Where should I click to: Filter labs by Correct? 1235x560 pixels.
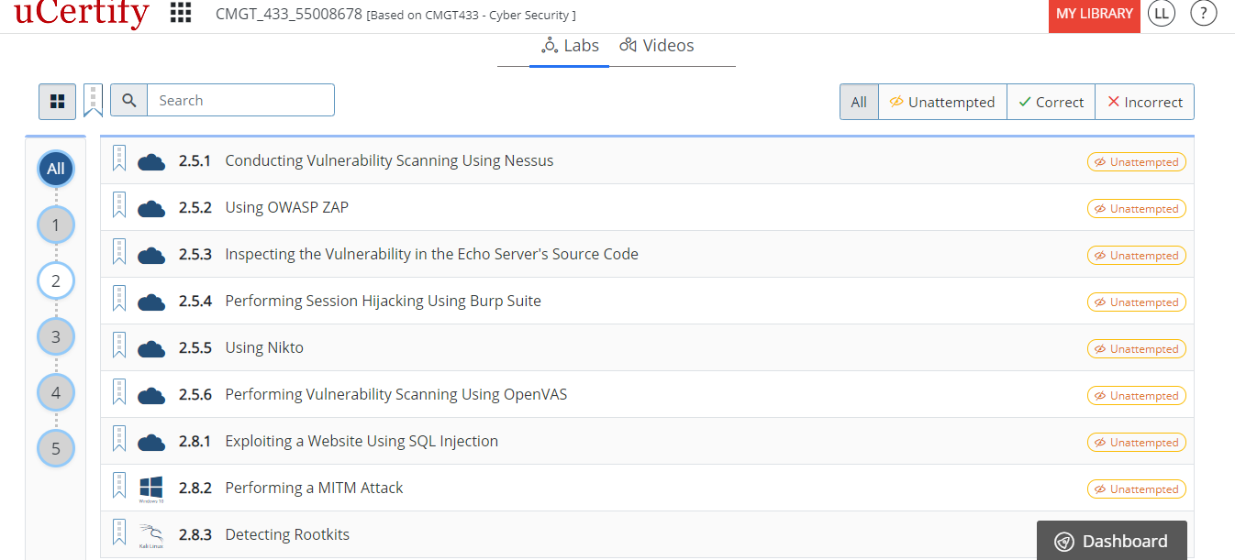[1051, 102]
